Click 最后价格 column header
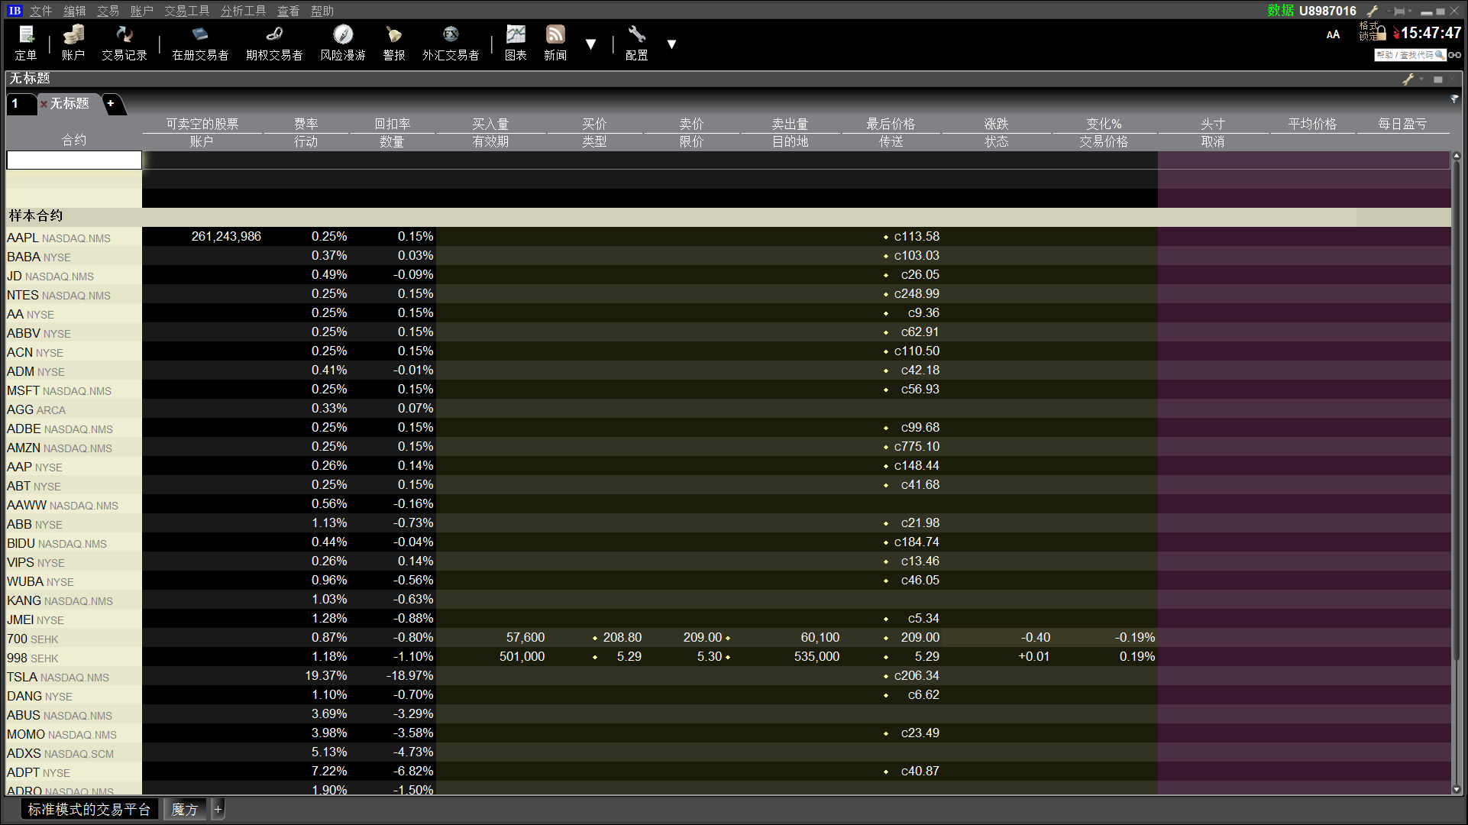Screen dimensions: 1468x825 coord(891,124)
